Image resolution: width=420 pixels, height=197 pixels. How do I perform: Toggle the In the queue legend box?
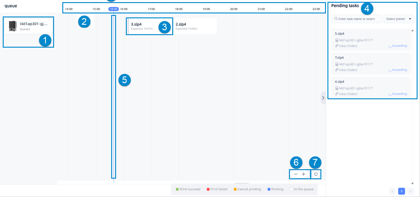click(x=291, y=189)
